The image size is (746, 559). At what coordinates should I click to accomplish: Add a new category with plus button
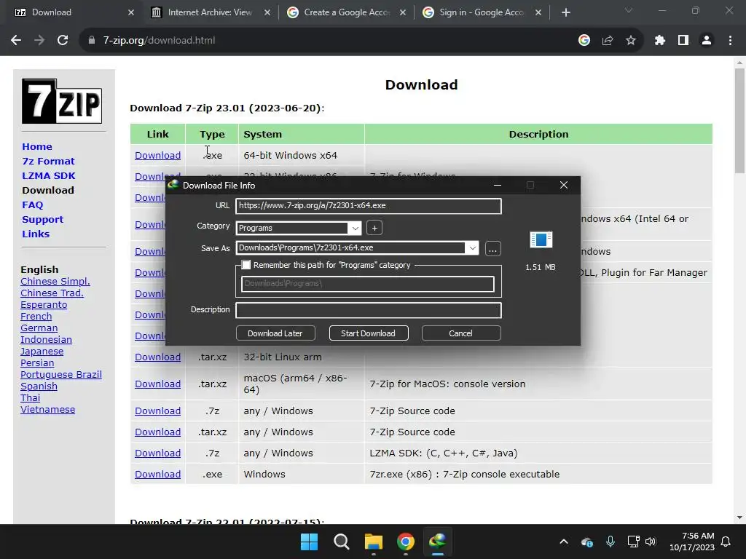[374, 228]
